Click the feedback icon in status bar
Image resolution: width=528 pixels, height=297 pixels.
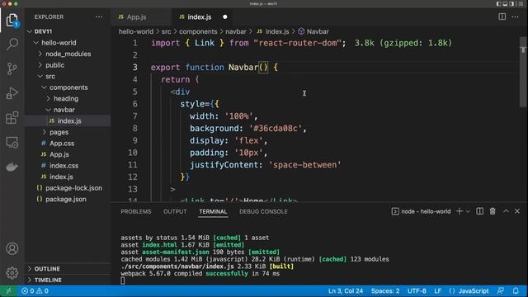click(501, 291)
